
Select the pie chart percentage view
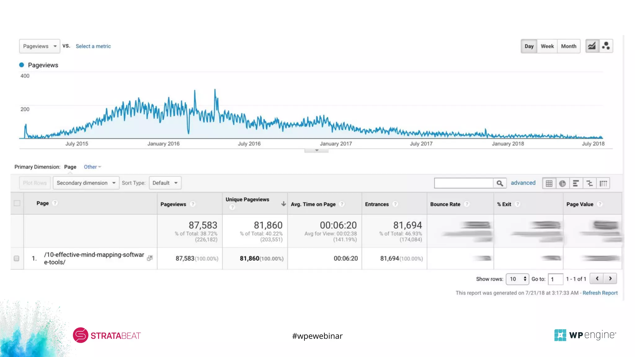pos(562,183)
